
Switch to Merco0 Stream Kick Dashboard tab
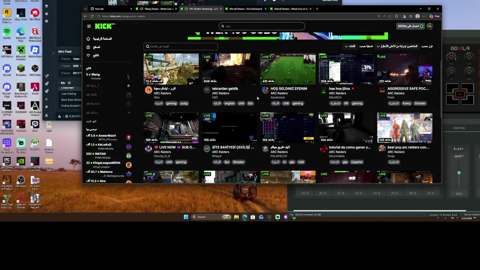(x=246, y=9)
